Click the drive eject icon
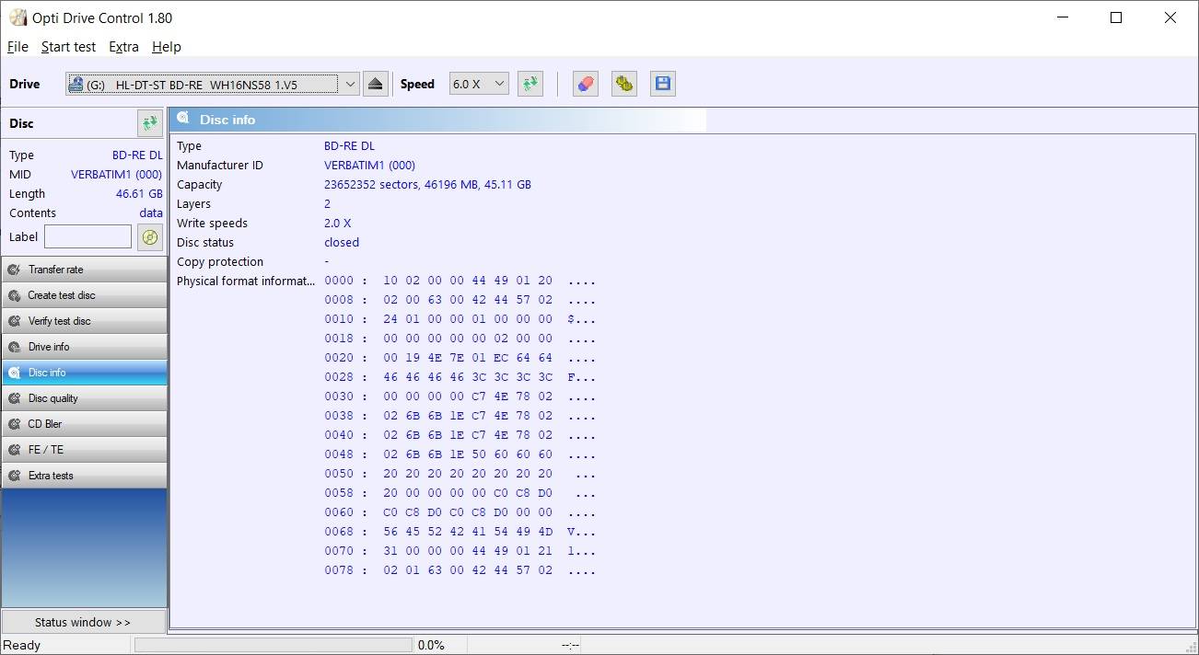 [375, 84]
